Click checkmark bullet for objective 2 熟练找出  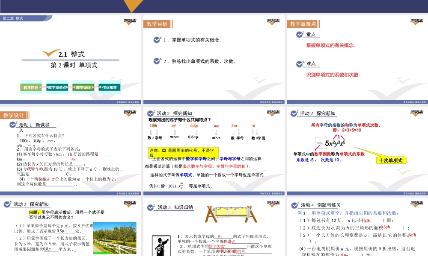click(x=157, y=61)
